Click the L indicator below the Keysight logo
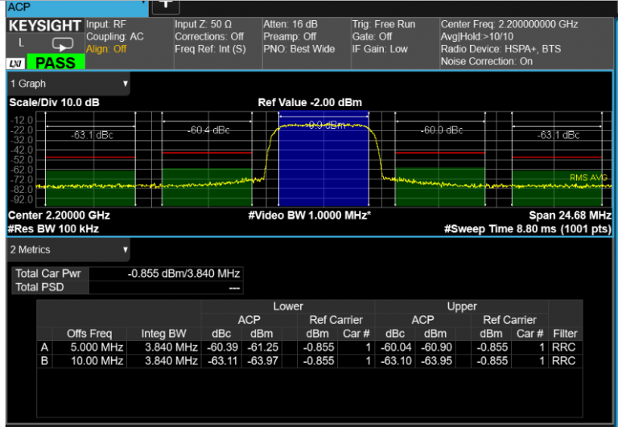This screenshot has width=618, height=427. 22,43
